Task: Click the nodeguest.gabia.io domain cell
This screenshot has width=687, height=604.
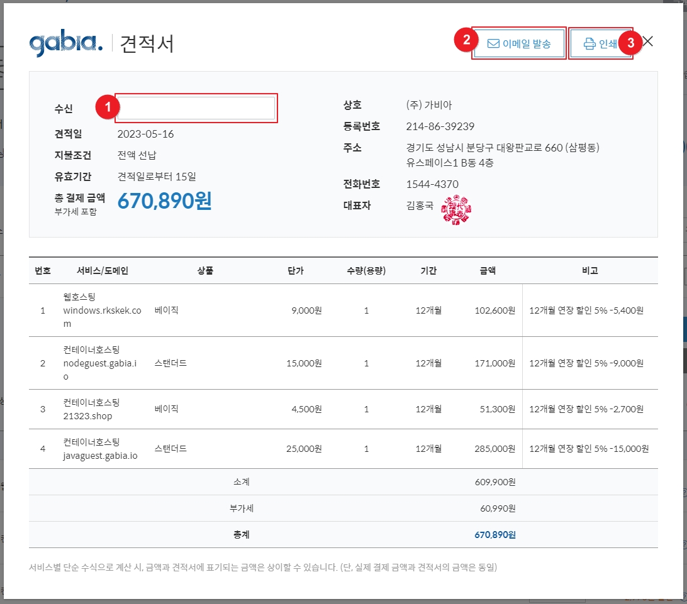Action: click(100, 370)
